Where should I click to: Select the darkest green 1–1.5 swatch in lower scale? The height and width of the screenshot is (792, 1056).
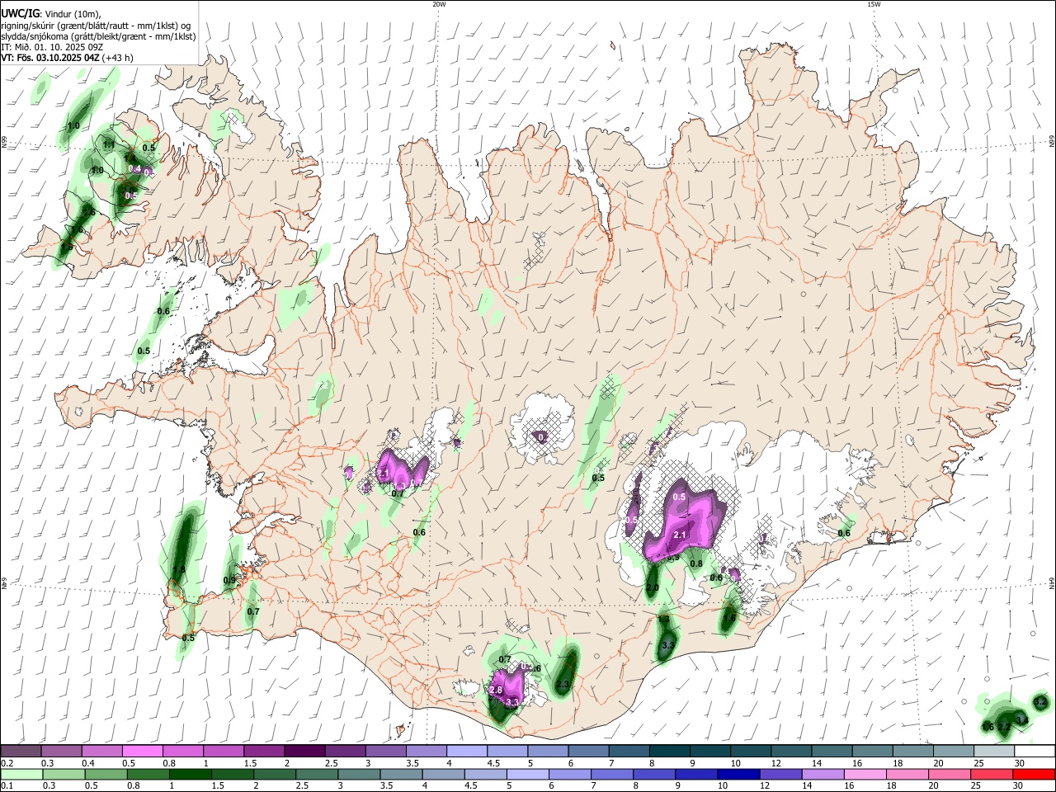[x=190, y=774]
